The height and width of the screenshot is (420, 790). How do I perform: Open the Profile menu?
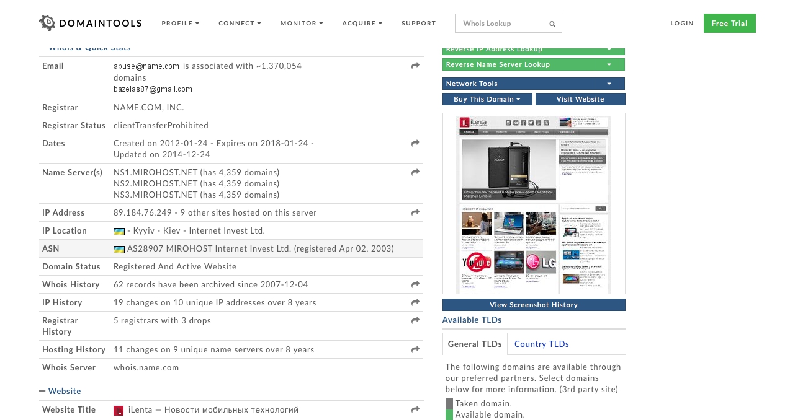coord(180,24)
